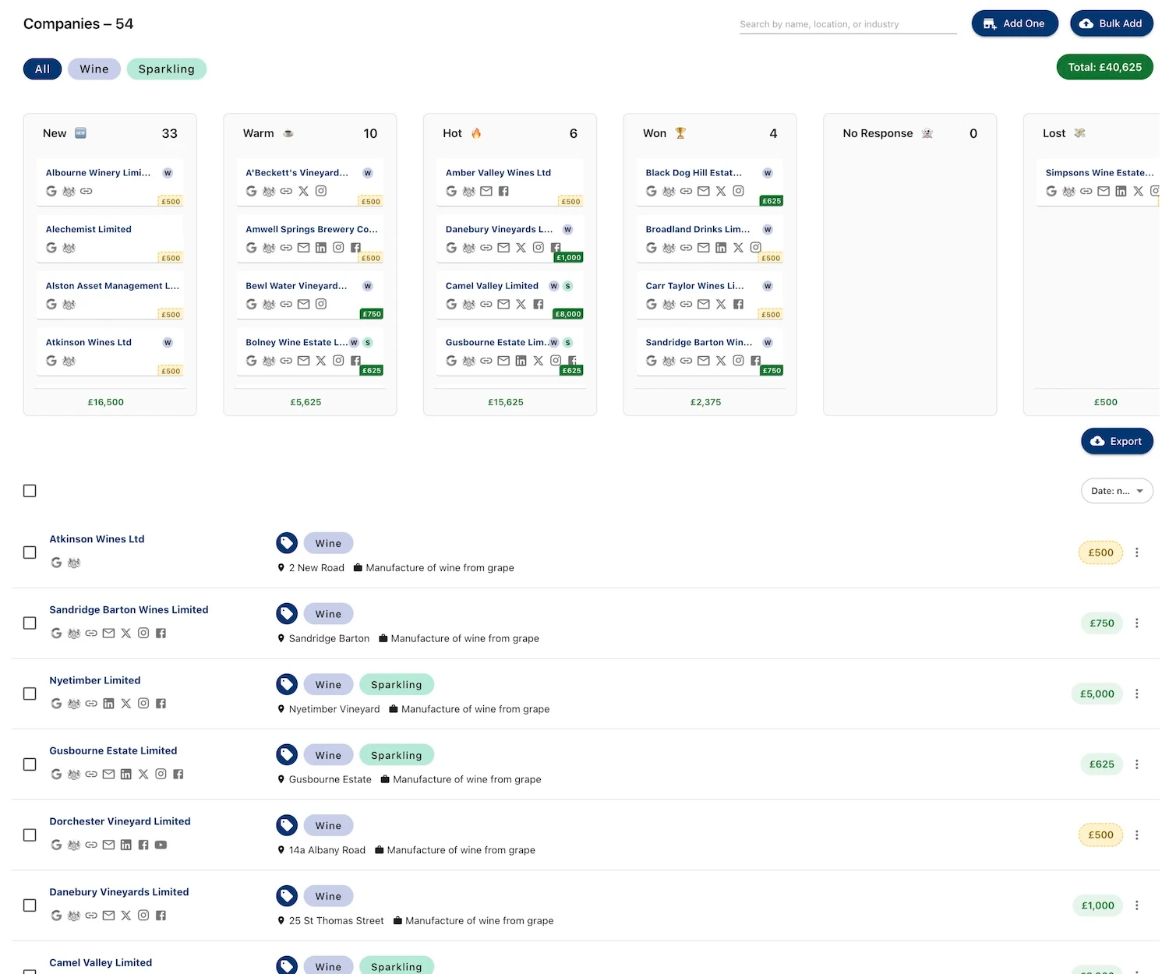Image resolution: width=1169 pixels, height=974 pixels.
Task: Click tag icon in Nyetimber Limited row
Action: pyautogui.click(x=287, y=684)
